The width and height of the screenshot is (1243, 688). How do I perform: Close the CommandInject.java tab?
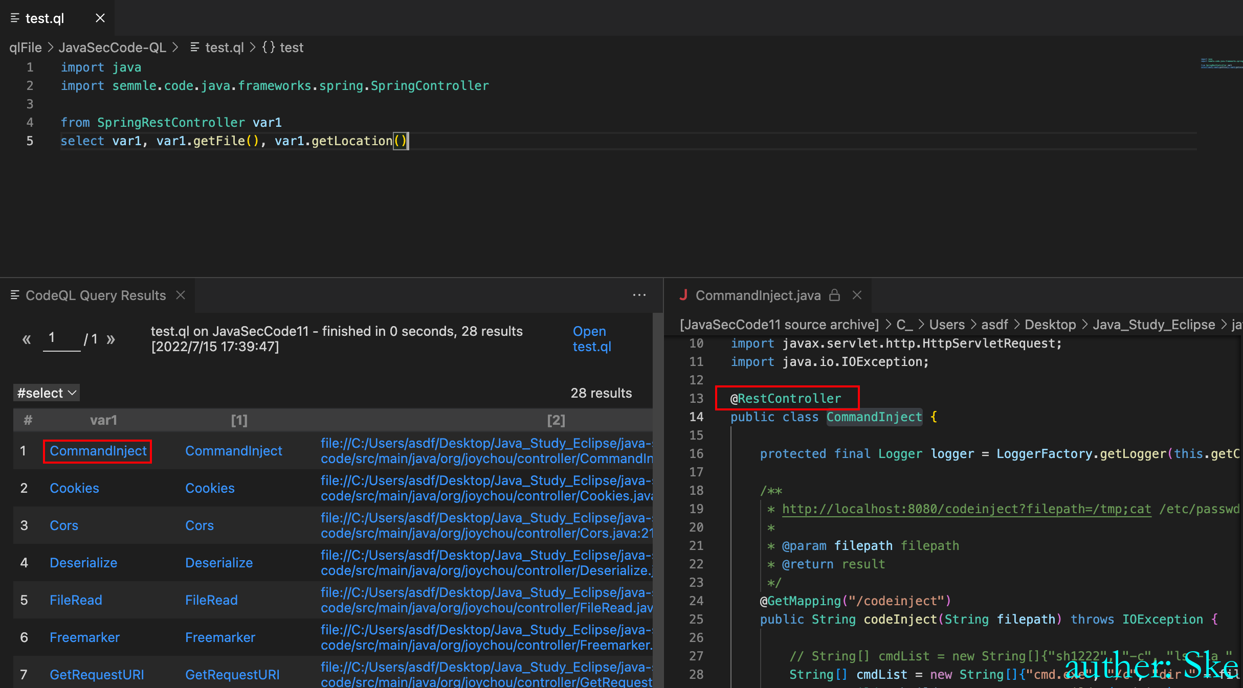point(857,295)
